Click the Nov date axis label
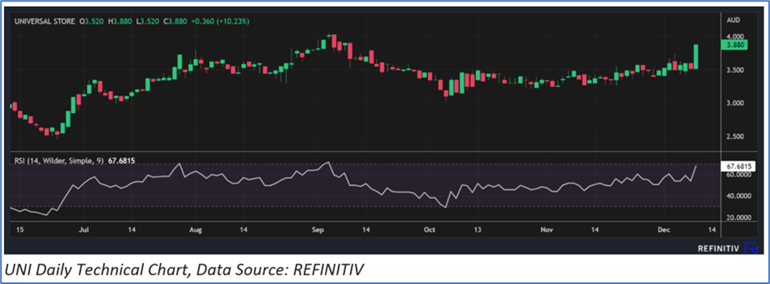The height and width of the screenshot is (284, 770). click(547, 229)
